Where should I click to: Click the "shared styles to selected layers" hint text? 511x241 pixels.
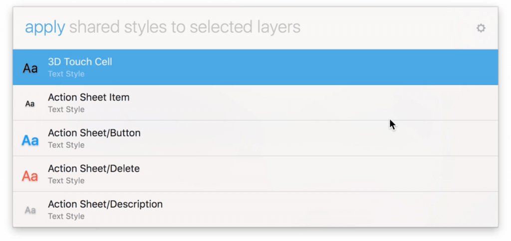click(x=185, y=27)
